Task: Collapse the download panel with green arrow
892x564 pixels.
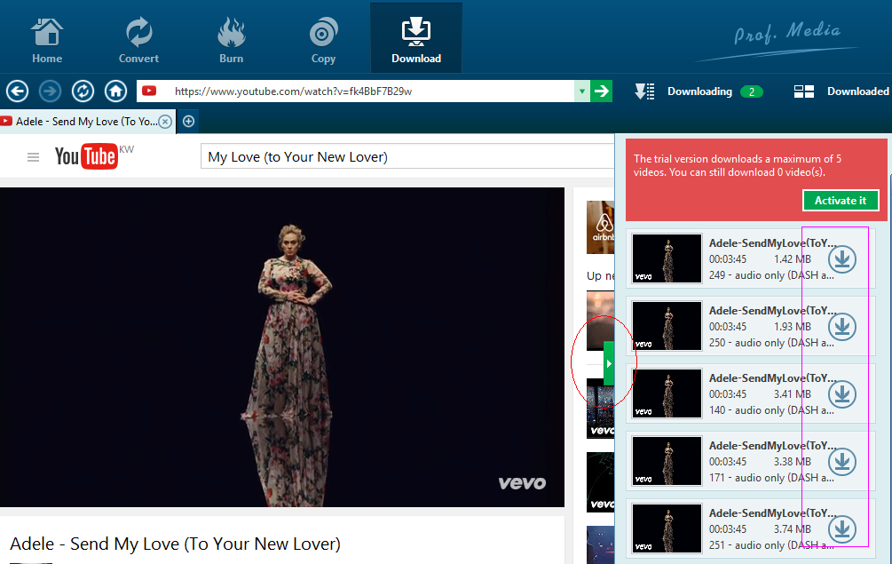Action: point(609,363)
